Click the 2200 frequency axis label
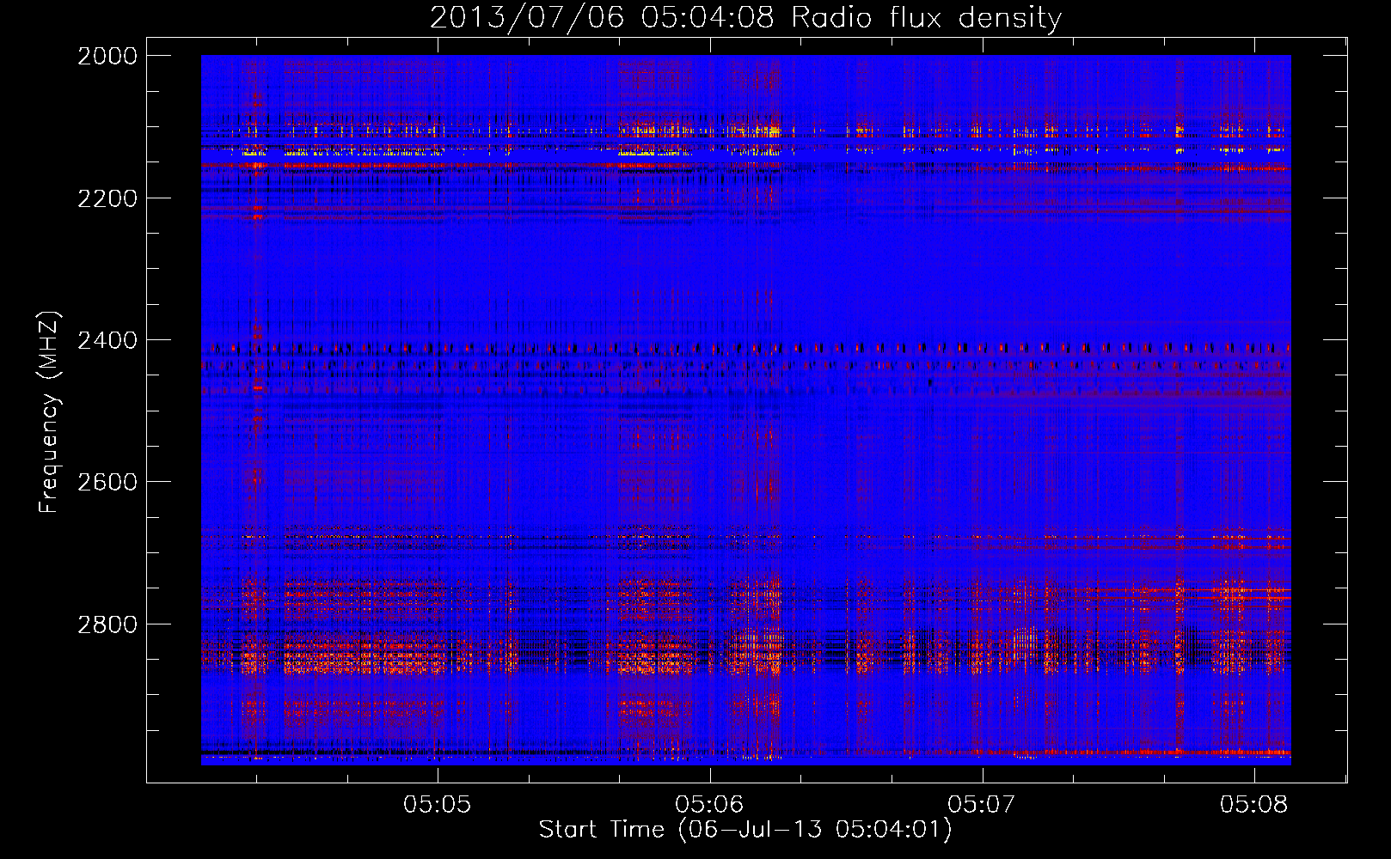This screenshot has width=1391, height=859. coord(107,198)
